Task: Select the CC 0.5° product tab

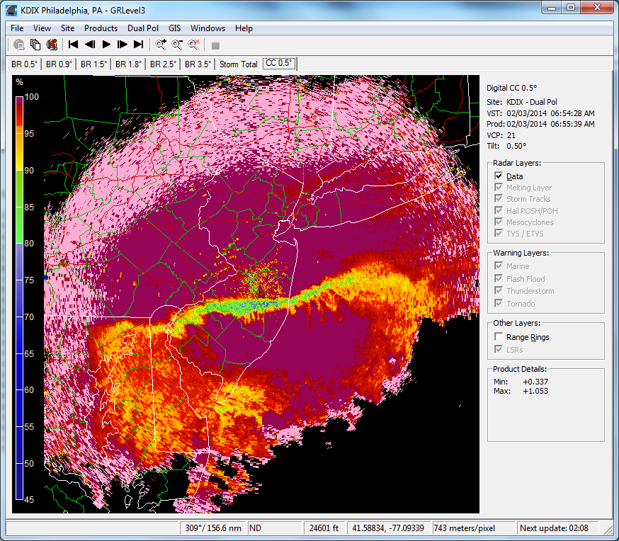Action: click(x=279, y=63)
